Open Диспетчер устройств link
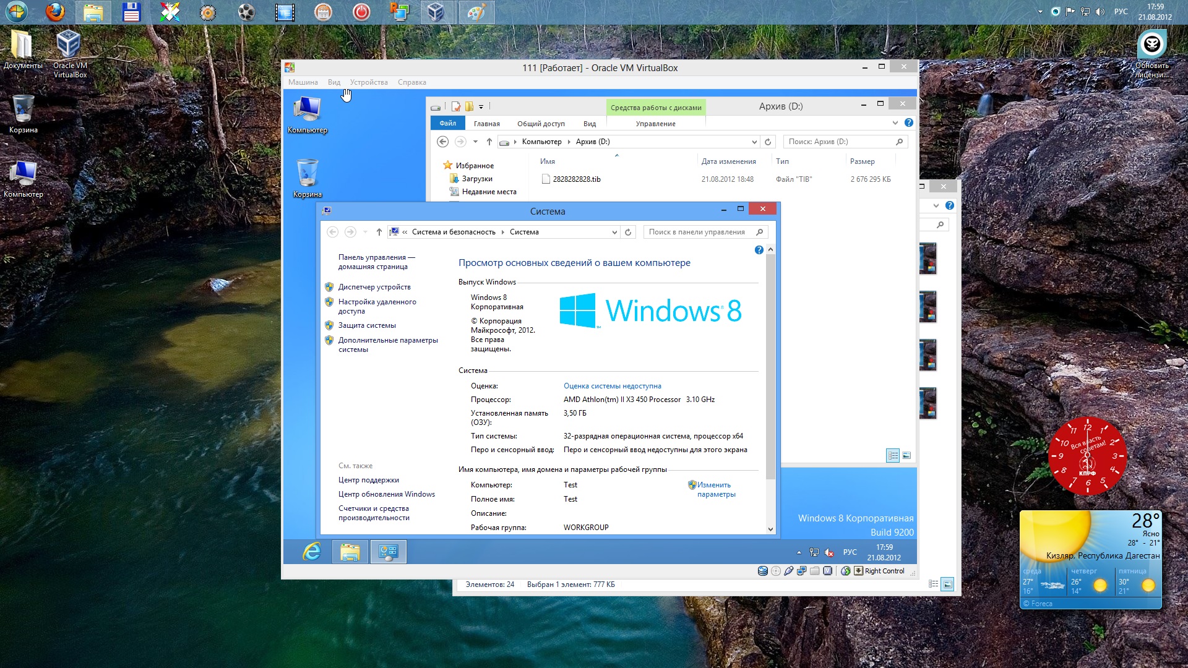Image resolution: width=1188 pixels, height=668 pixels. (374, 287)
